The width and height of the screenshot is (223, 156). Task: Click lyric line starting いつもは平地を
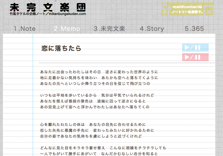tap(97, 95)
